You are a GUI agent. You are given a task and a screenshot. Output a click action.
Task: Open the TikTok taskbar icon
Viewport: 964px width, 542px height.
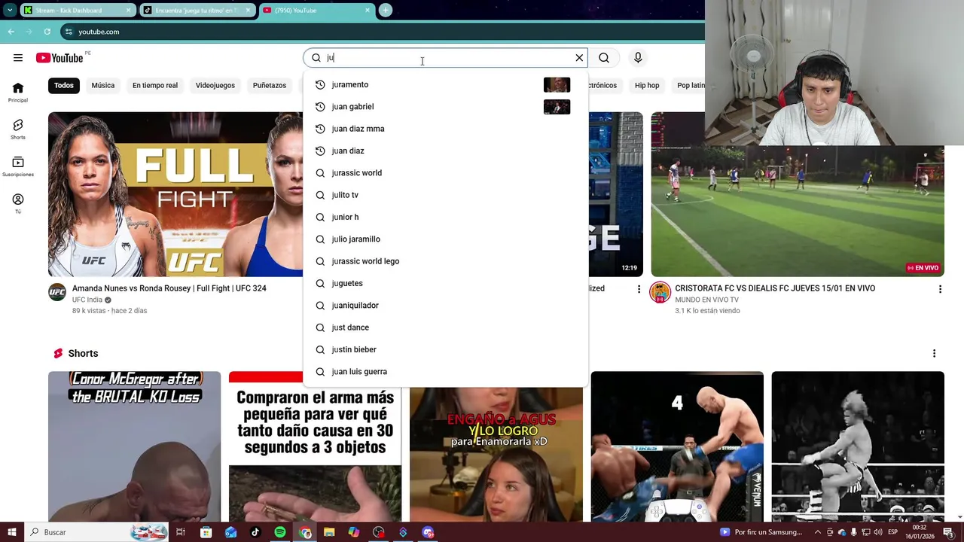255,532
